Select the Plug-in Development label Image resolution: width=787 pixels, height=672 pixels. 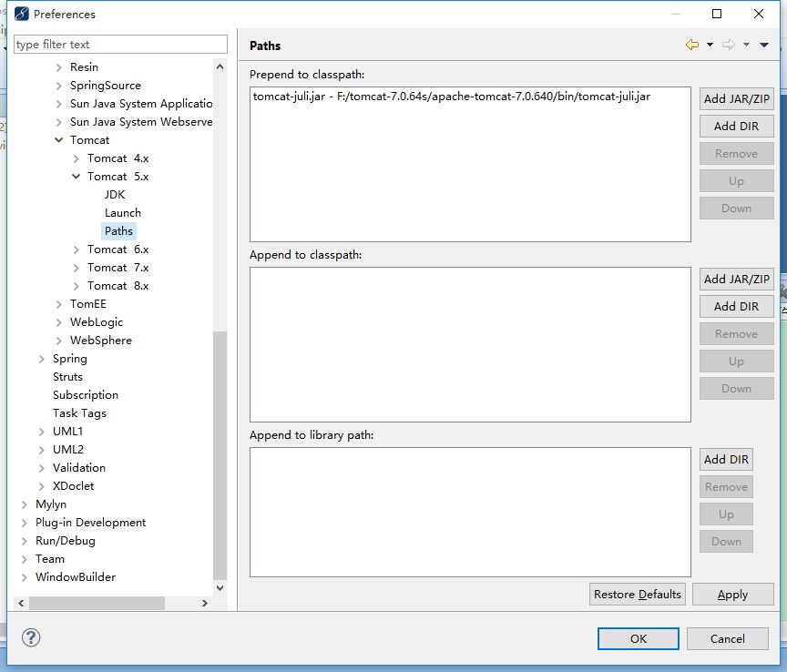90,523
